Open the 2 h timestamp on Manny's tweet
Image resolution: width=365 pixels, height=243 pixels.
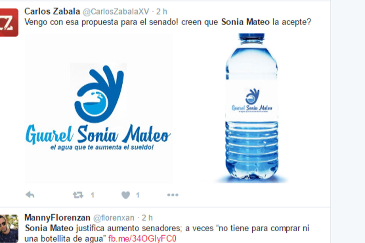(x=147, y=218)
